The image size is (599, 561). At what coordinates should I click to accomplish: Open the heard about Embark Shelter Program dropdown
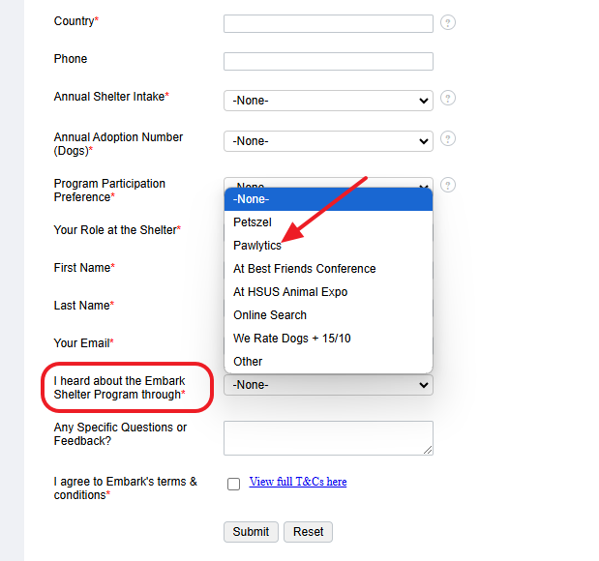click(x=328, y=385)
